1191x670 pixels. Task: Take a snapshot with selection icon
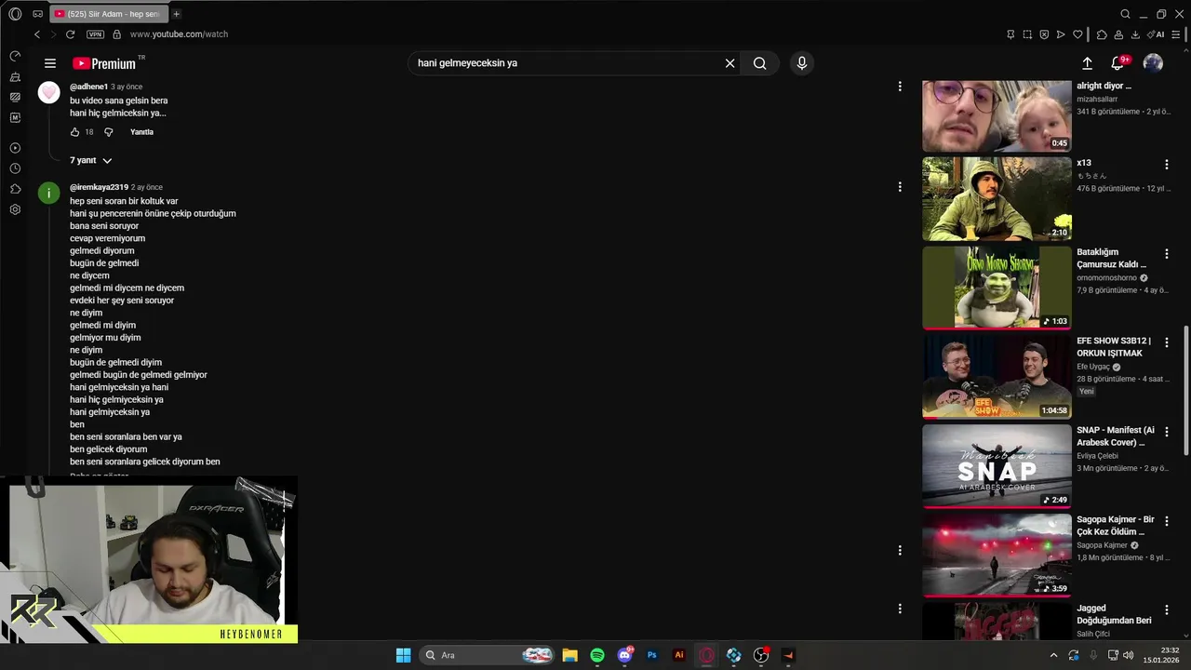tap(1027, 34)
